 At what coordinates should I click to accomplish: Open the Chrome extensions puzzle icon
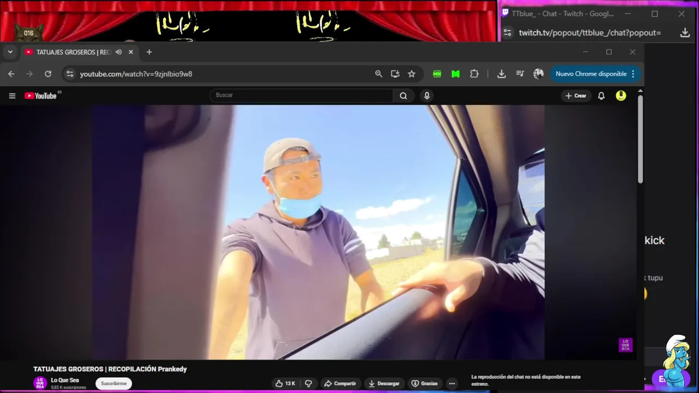474,74
